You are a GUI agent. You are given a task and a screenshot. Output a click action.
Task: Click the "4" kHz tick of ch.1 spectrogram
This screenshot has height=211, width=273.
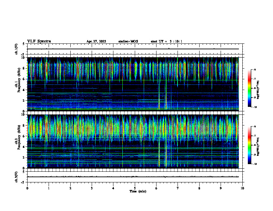pos(24,90)
